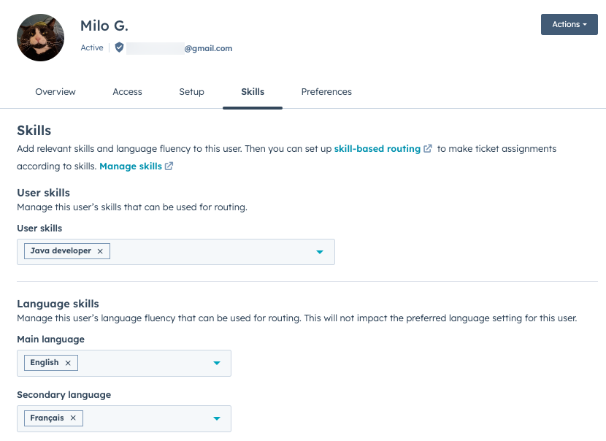
Task: Select the Preferences tab
Action: click(x=326, y=92)
